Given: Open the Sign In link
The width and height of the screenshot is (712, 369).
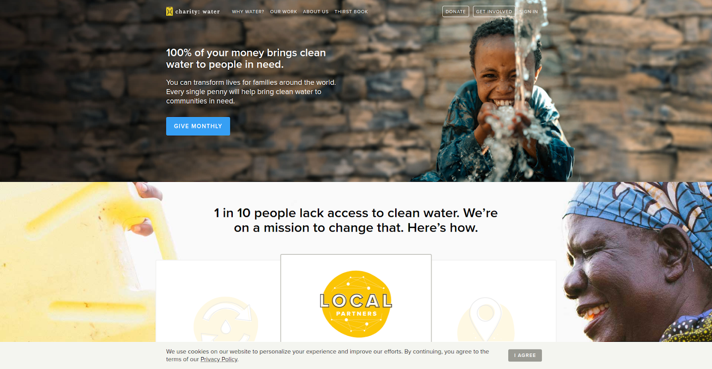Looking at the screenshot, I should 529,12.
